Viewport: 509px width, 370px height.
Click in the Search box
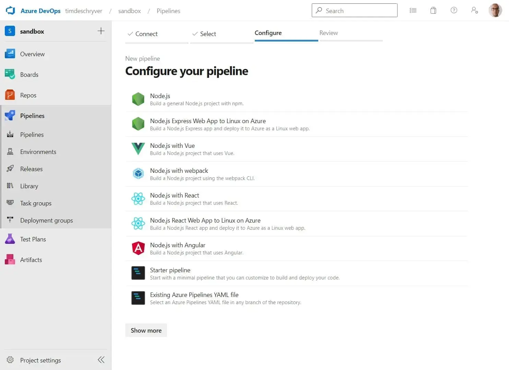[x=355, y=10]
